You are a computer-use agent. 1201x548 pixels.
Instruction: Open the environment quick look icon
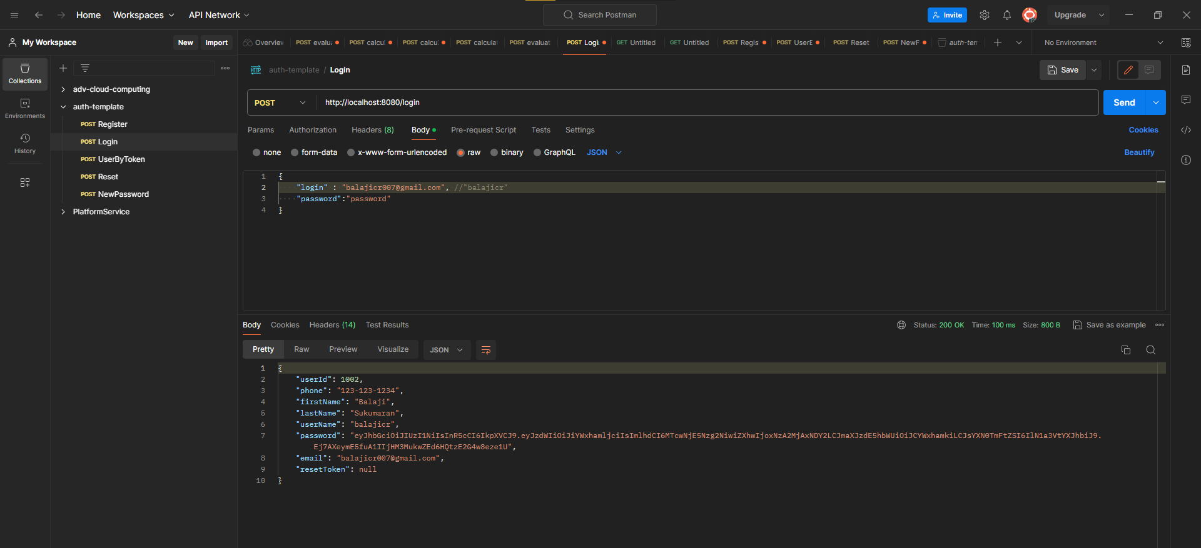(x=1186, y=42)
